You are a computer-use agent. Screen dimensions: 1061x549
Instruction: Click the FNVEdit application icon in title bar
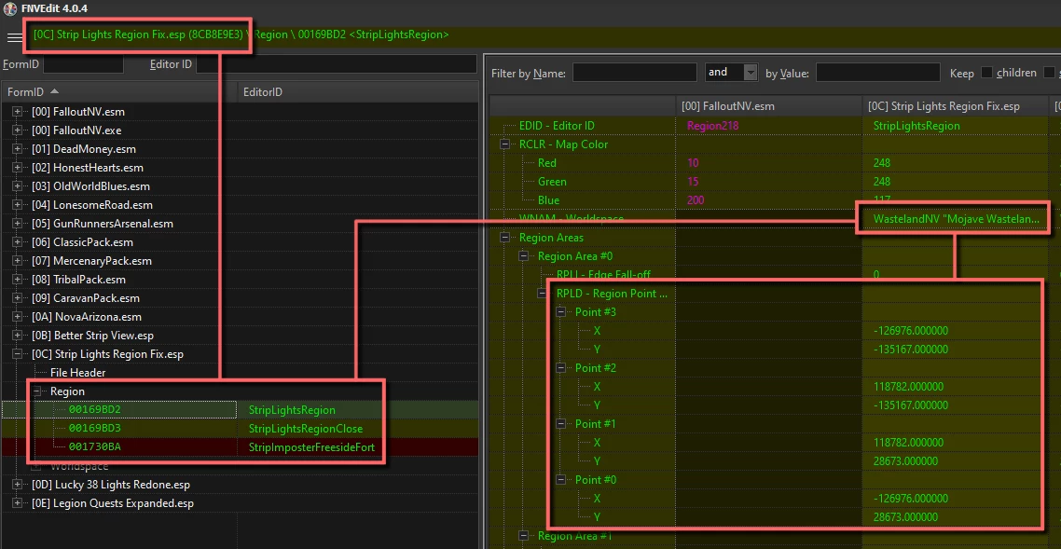coord(9,8)
